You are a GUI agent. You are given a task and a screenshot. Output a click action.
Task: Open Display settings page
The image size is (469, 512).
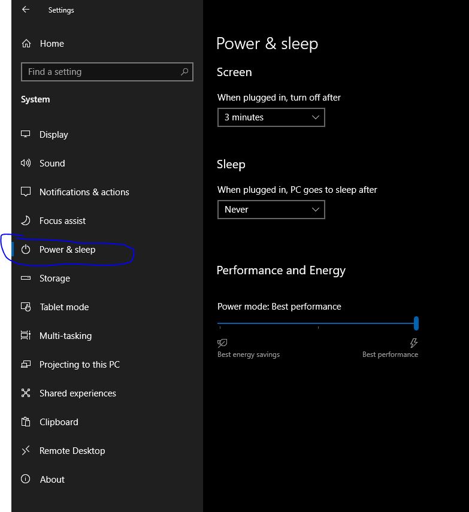pyautogui.click(x=53, y=135)
